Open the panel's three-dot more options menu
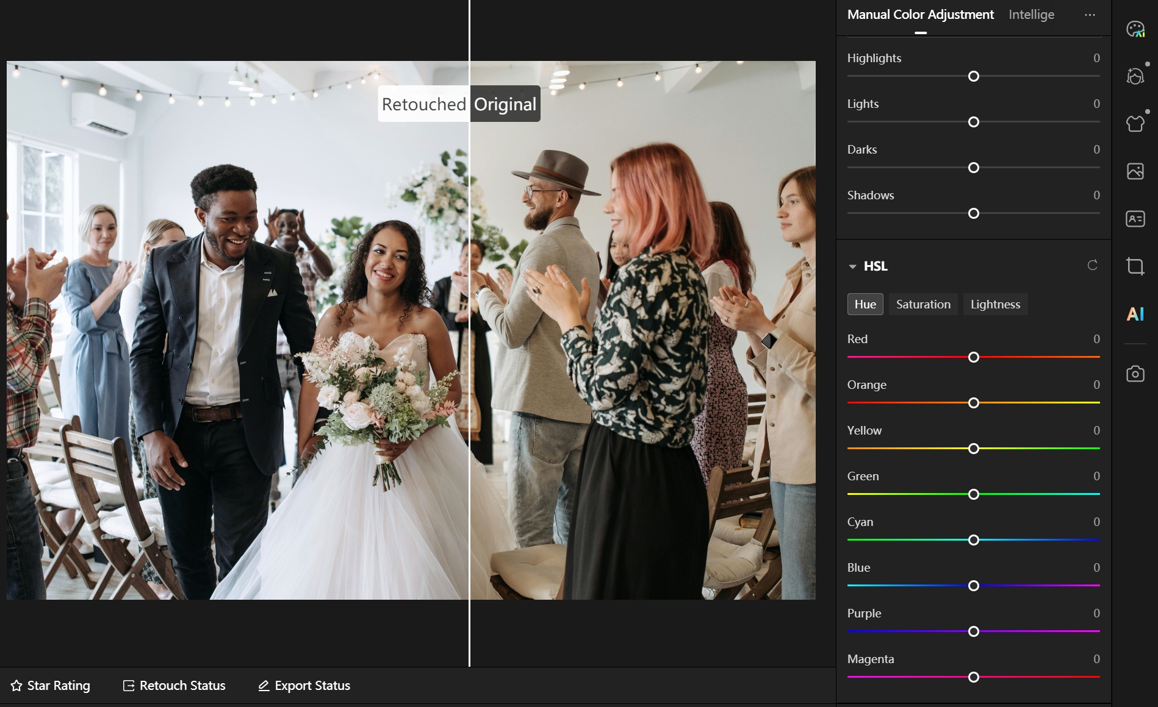1158x707 pixels. pos(1090,15)
